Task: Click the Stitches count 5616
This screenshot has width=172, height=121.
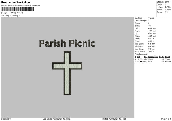Action: pyautogui.click(x=167, y=2)
